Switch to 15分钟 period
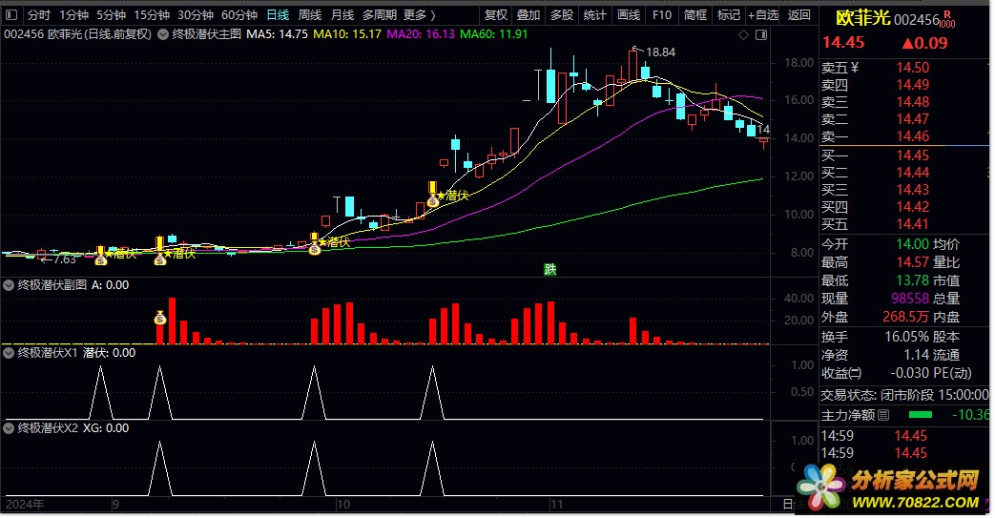This screenshot has width=995, height=518. (152, 14)
